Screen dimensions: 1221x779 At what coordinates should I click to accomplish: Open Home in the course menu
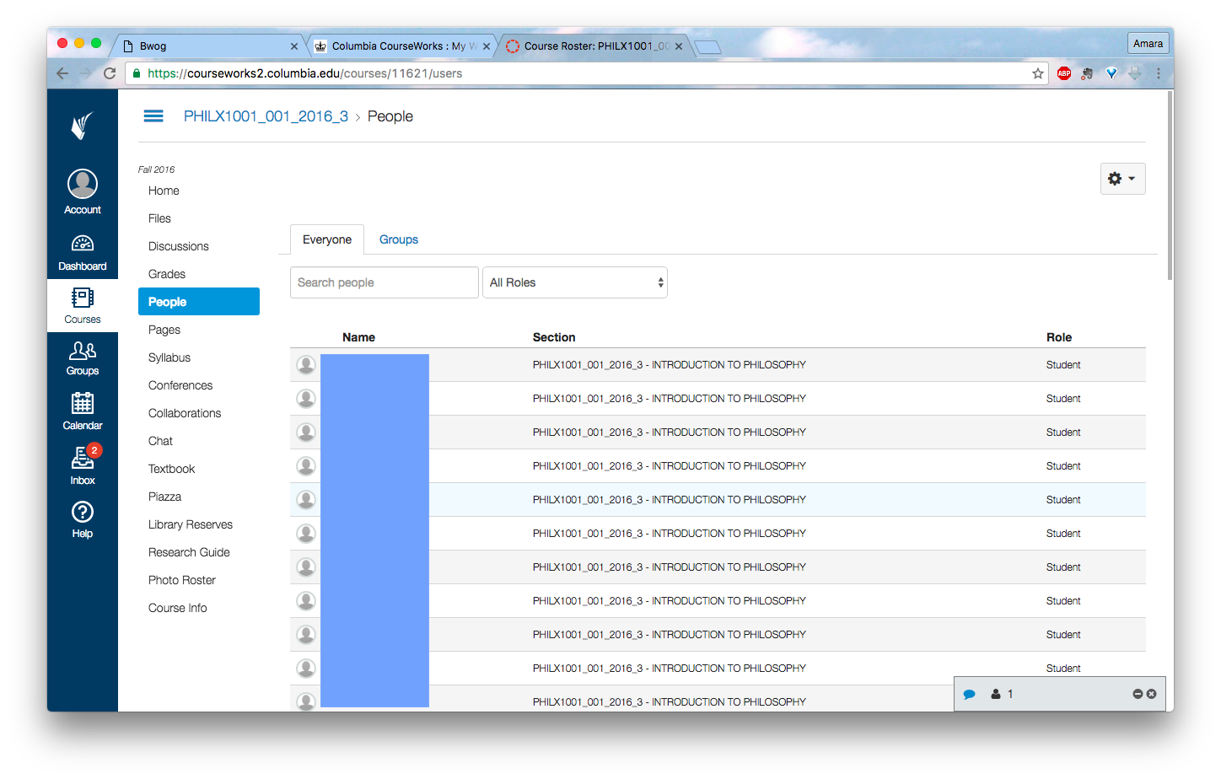(164, 191)
